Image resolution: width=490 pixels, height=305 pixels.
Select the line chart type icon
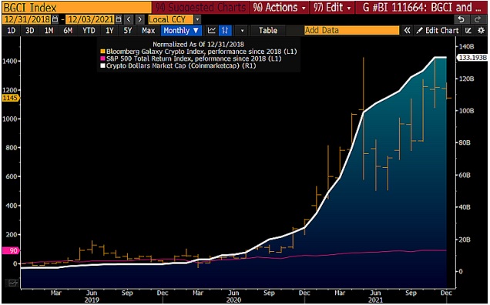[212, 30]
